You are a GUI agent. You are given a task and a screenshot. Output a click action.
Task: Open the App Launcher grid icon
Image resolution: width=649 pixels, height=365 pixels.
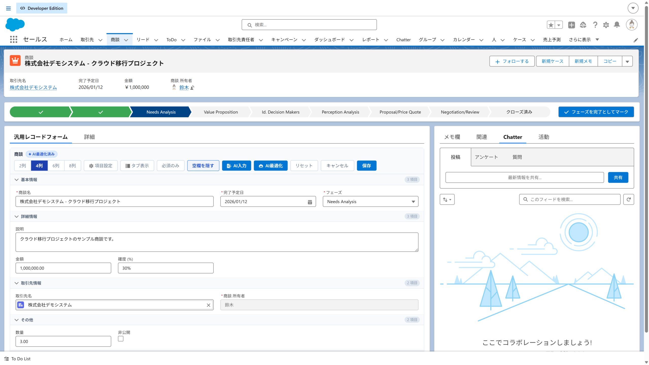pos(13,40)
